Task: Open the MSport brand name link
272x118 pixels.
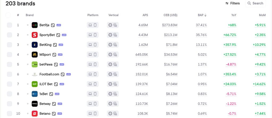Action: (45, 55)
